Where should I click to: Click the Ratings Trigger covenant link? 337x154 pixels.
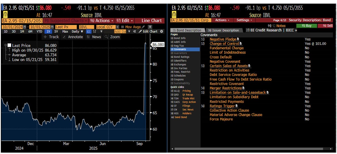[x=222, y=106]
